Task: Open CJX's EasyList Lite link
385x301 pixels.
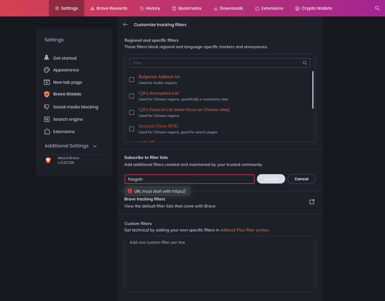Action: click(x=184, y=110)
